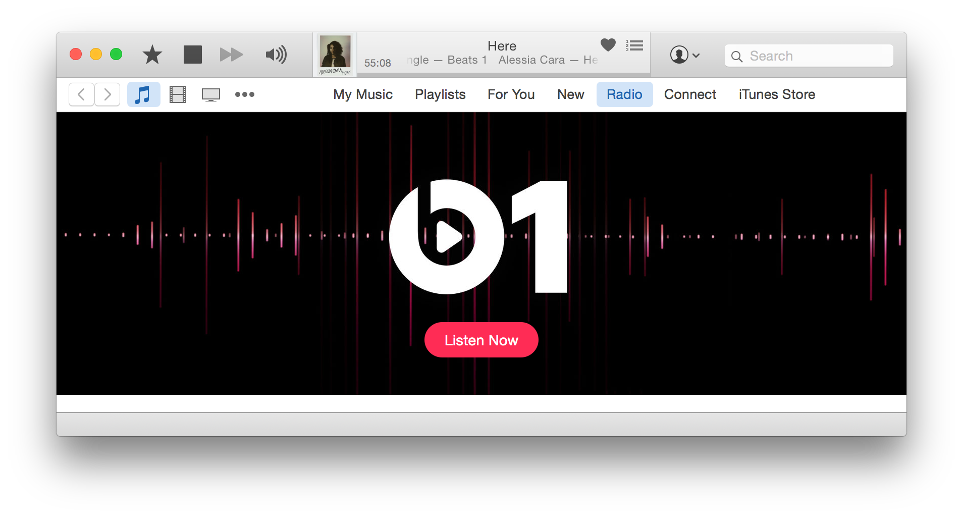963x517 pixels.
Task: Open the Up Next list icon
Action: (x=634, y=45)
